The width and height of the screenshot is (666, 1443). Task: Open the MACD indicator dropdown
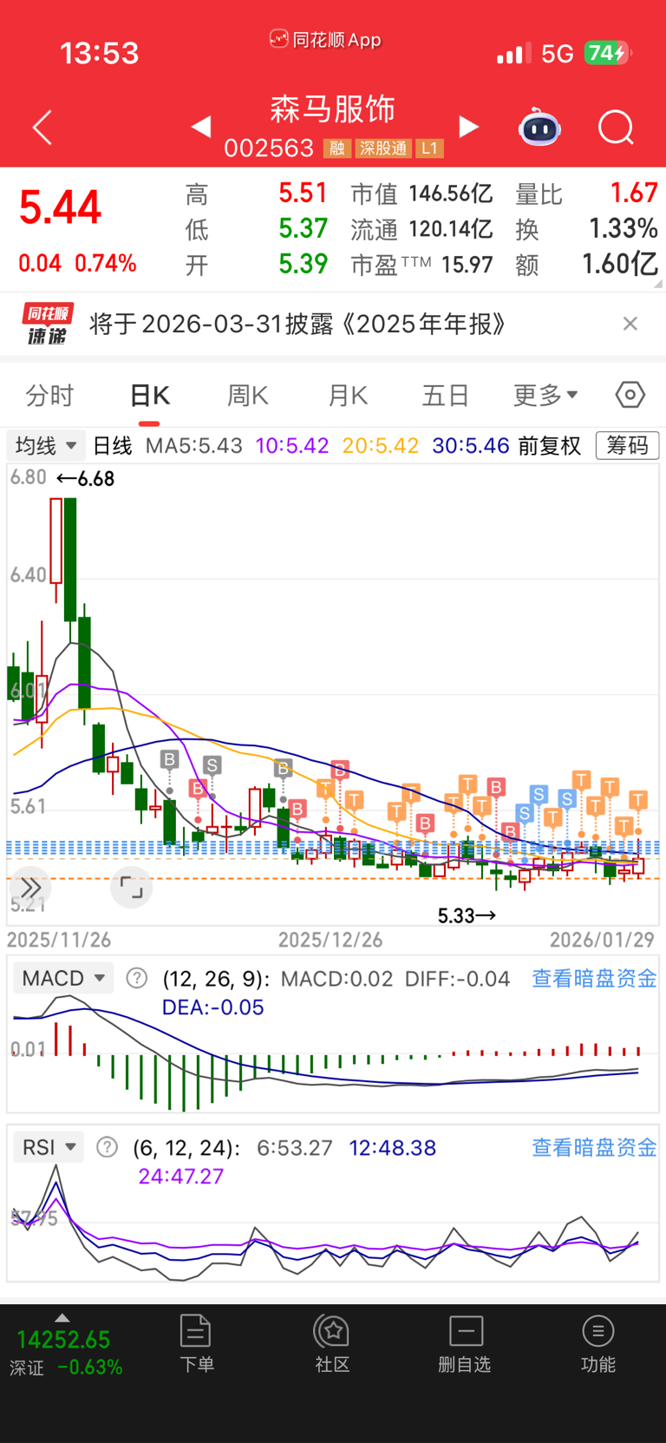[x=63, y=978]
